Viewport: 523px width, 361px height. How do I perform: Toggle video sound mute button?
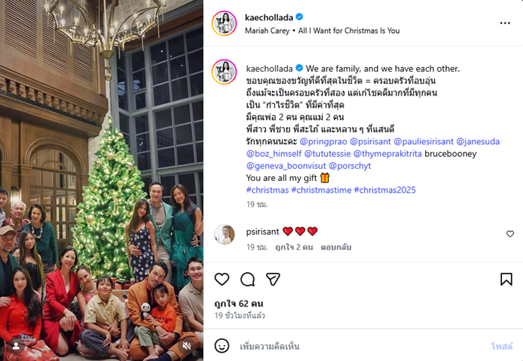187,346
